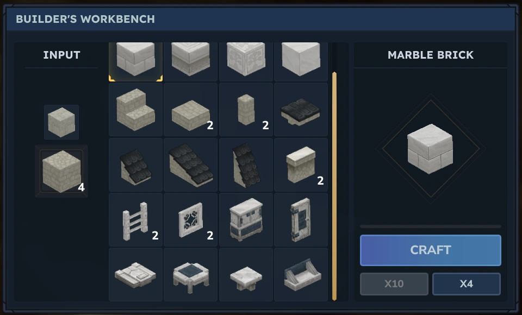This screenshot has width=522, height=315.
Task: Pick the small marble pillar recipe
Action: click(246, 109)
